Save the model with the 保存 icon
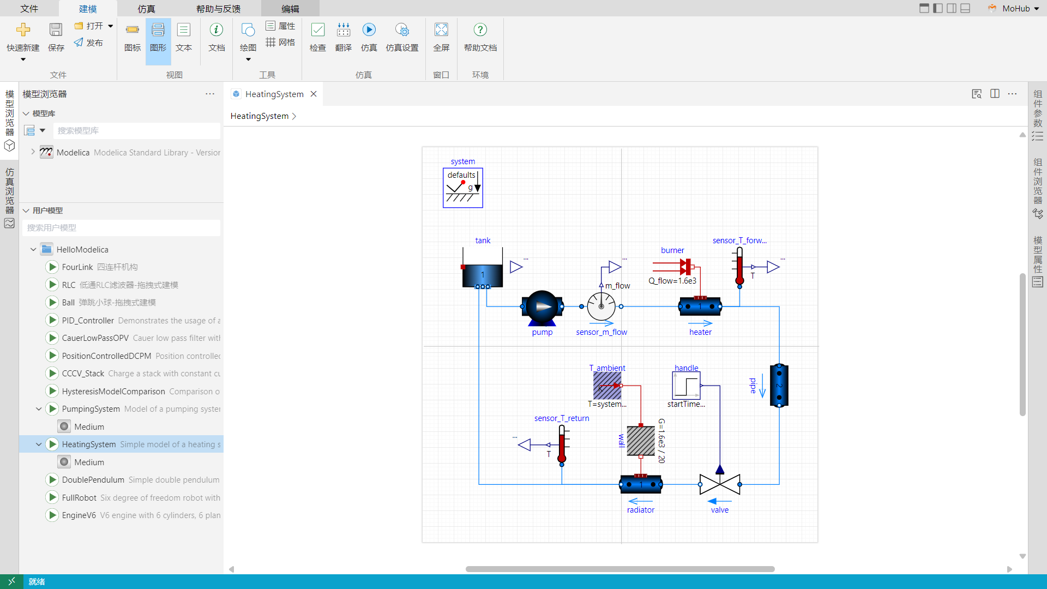Image resolution: width=1047 pixels, height=589 pixels. pyautogui.click(x=56, y=30)
